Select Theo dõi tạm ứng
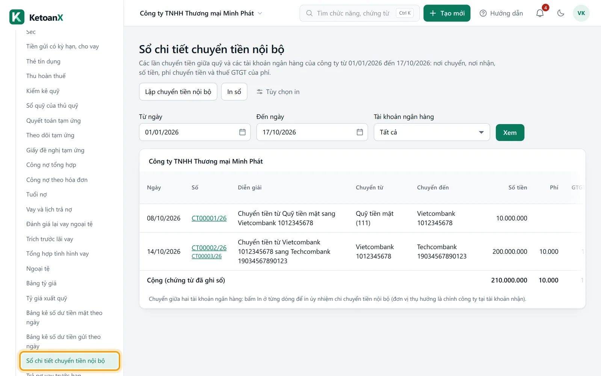Image resolution: width=601 pixels, height=376 pixels. tap(50, 135)
